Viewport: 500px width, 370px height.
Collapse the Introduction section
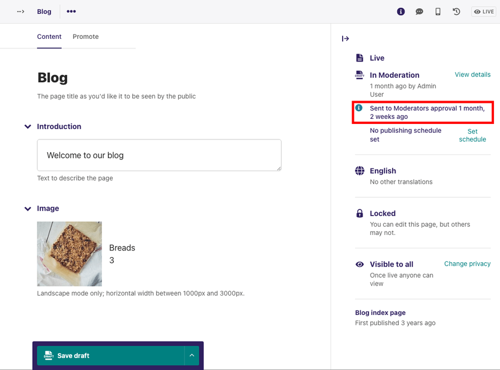click(x=28, y=127)
